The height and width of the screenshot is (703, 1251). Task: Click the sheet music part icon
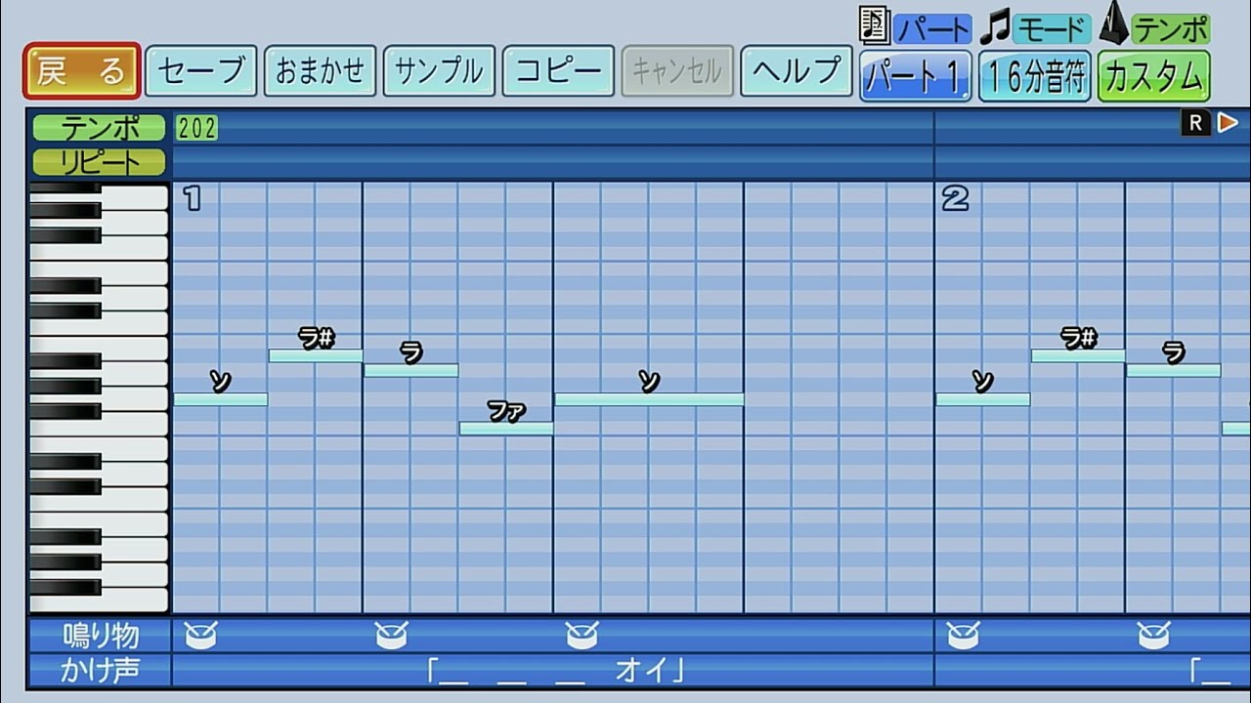point(874,25)
